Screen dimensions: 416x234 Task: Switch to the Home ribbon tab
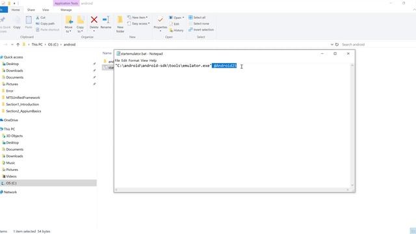click(x=16, y=10)
